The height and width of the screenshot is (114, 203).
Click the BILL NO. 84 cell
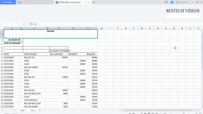pos(33,77)
